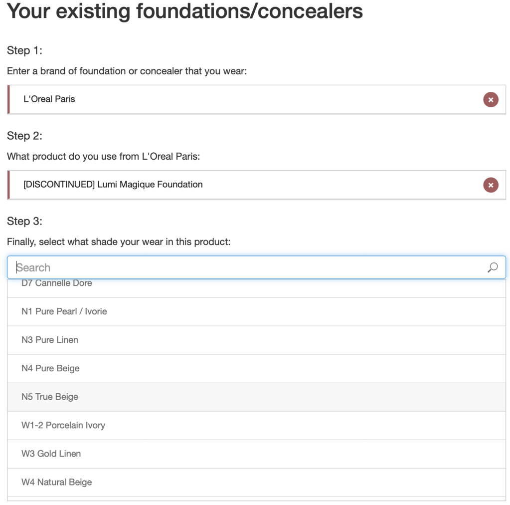Click the L'Oreal Paris brand field
The height and width of the screenshot is (505, 510).
[x=244, y=99]
